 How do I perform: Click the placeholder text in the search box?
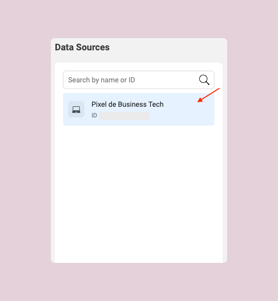[x=102, y=80]
